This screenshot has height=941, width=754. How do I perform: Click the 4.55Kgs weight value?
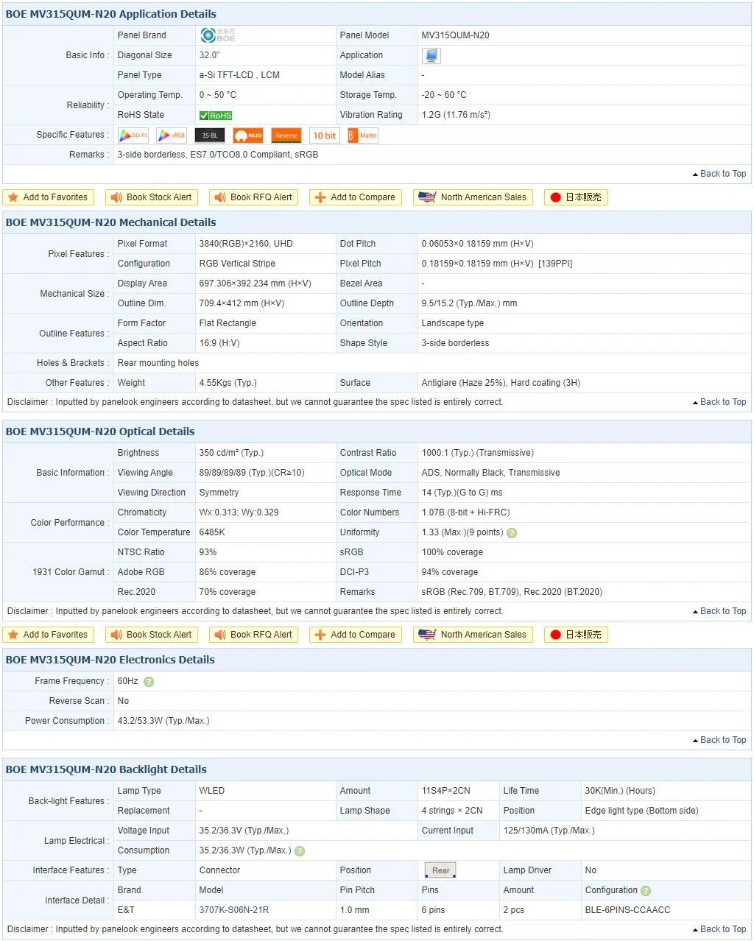tap(228, 383)
